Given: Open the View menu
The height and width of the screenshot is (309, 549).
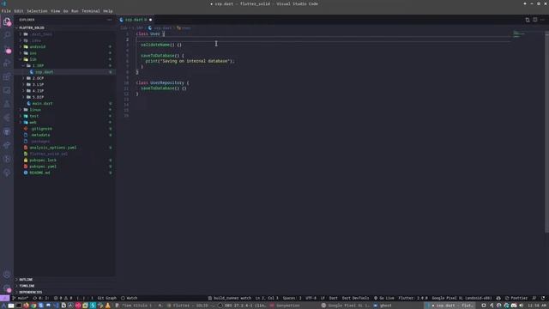Looking at the screenshot, I should click(x=55, y=11).
